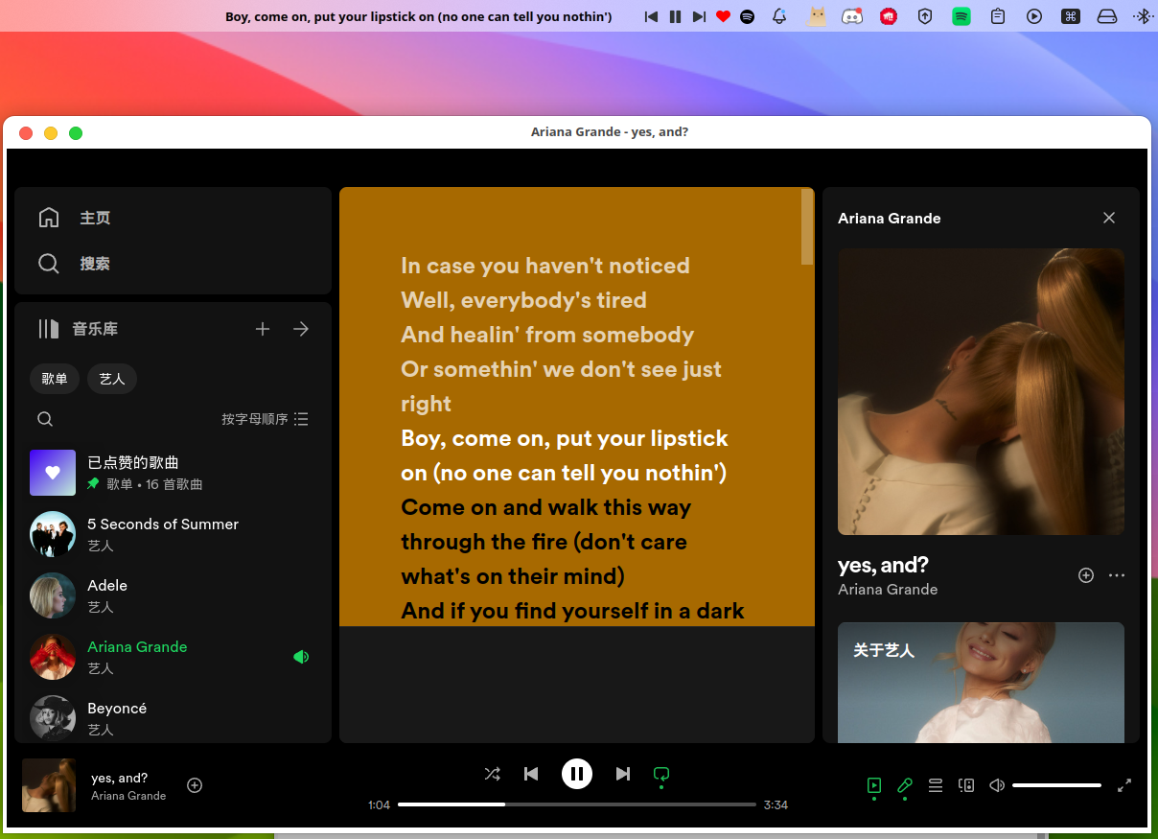Click the yes, and? album cover in the right panel
The height and width of the screenshot is (839, 1158).
pyautogui.click(x=981, y=392)
